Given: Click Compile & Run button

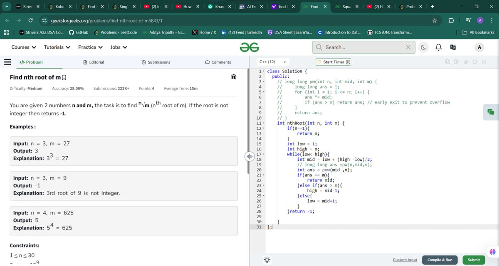Looking at the screenshot, I should pos(440,260).
